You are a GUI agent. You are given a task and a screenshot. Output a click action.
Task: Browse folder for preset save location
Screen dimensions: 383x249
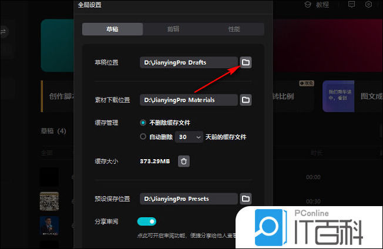point(246,198)
